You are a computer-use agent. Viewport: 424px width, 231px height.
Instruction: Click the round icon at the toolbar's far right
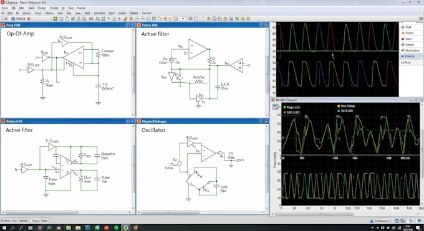(421, 19)
